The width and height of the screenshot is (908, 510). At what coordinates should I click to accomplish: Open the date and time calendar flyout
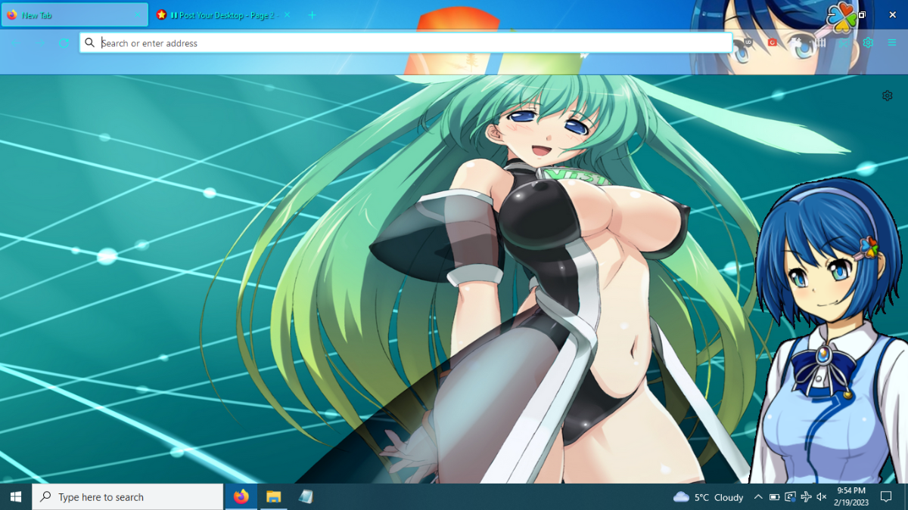pos(852,496)
